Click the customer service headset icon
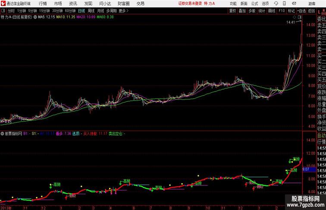This screenshot has height=210, width=326. coord(276,3)
